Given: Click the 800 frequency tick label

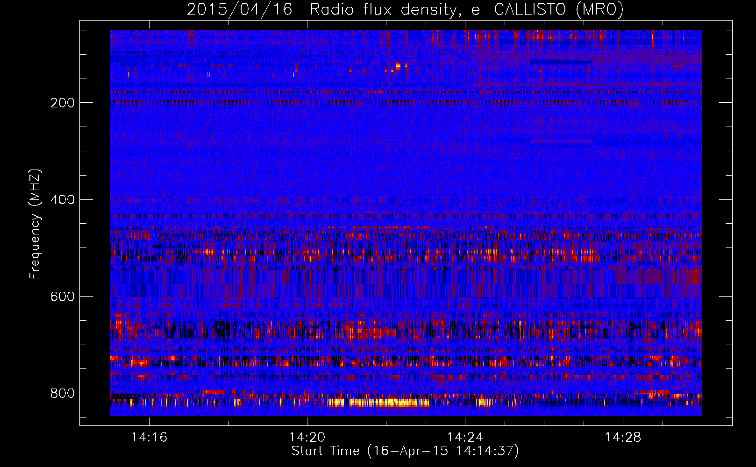Looking at the screenshot, I should point(63,393).
